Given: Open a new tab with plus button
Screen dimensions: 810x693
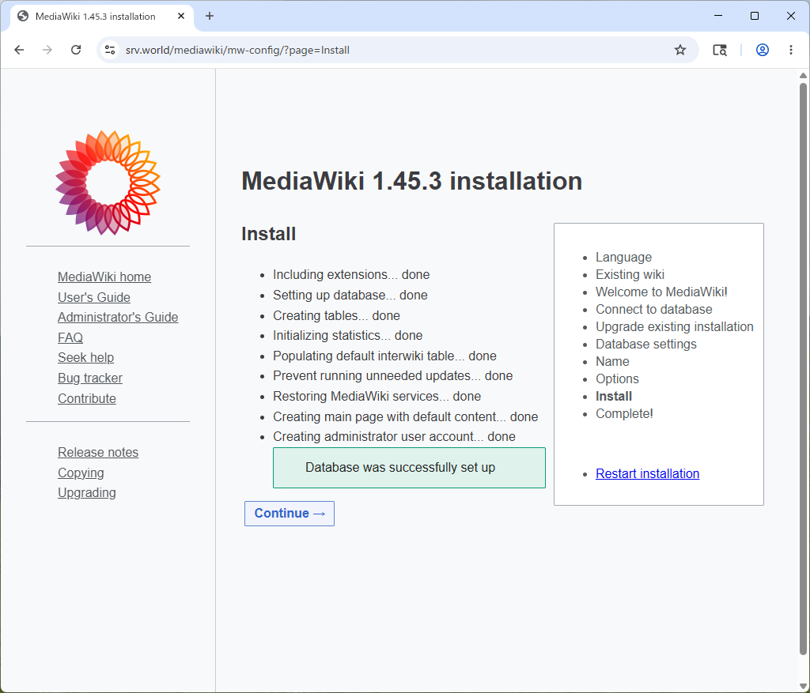Looking at the screenshot, I should pos(209,16).
